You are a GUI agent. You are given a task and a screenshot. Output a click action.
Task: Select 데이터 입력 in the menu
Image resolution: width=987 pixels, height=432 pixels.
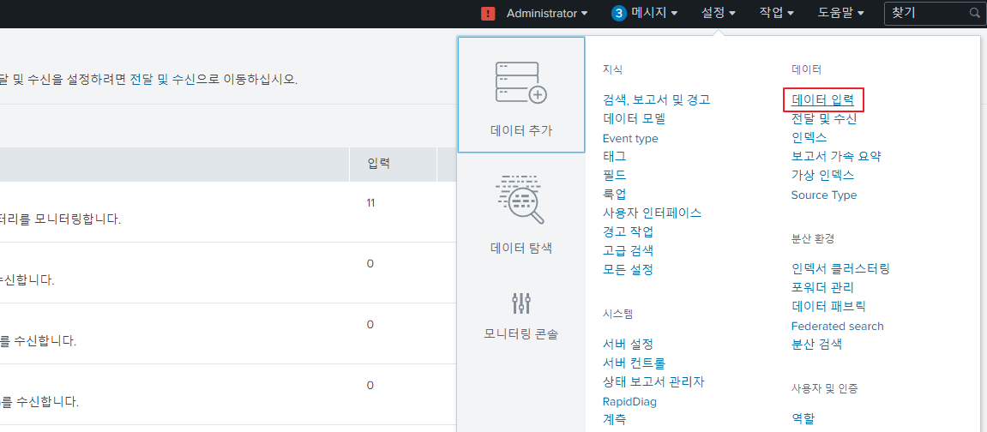pos(822,99)
